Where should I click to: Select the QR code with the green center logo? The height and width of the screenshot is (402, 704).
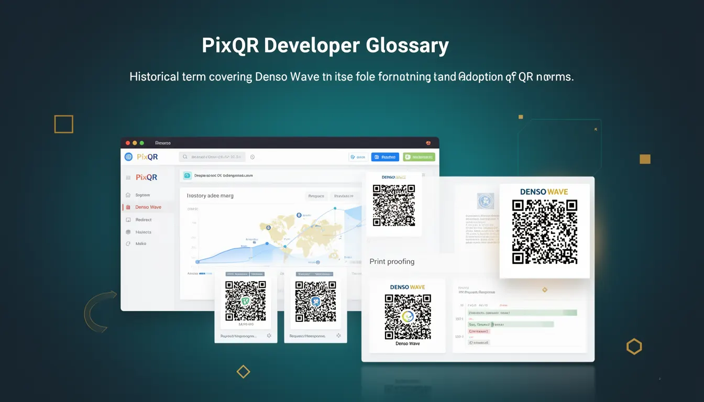(246, 301)
